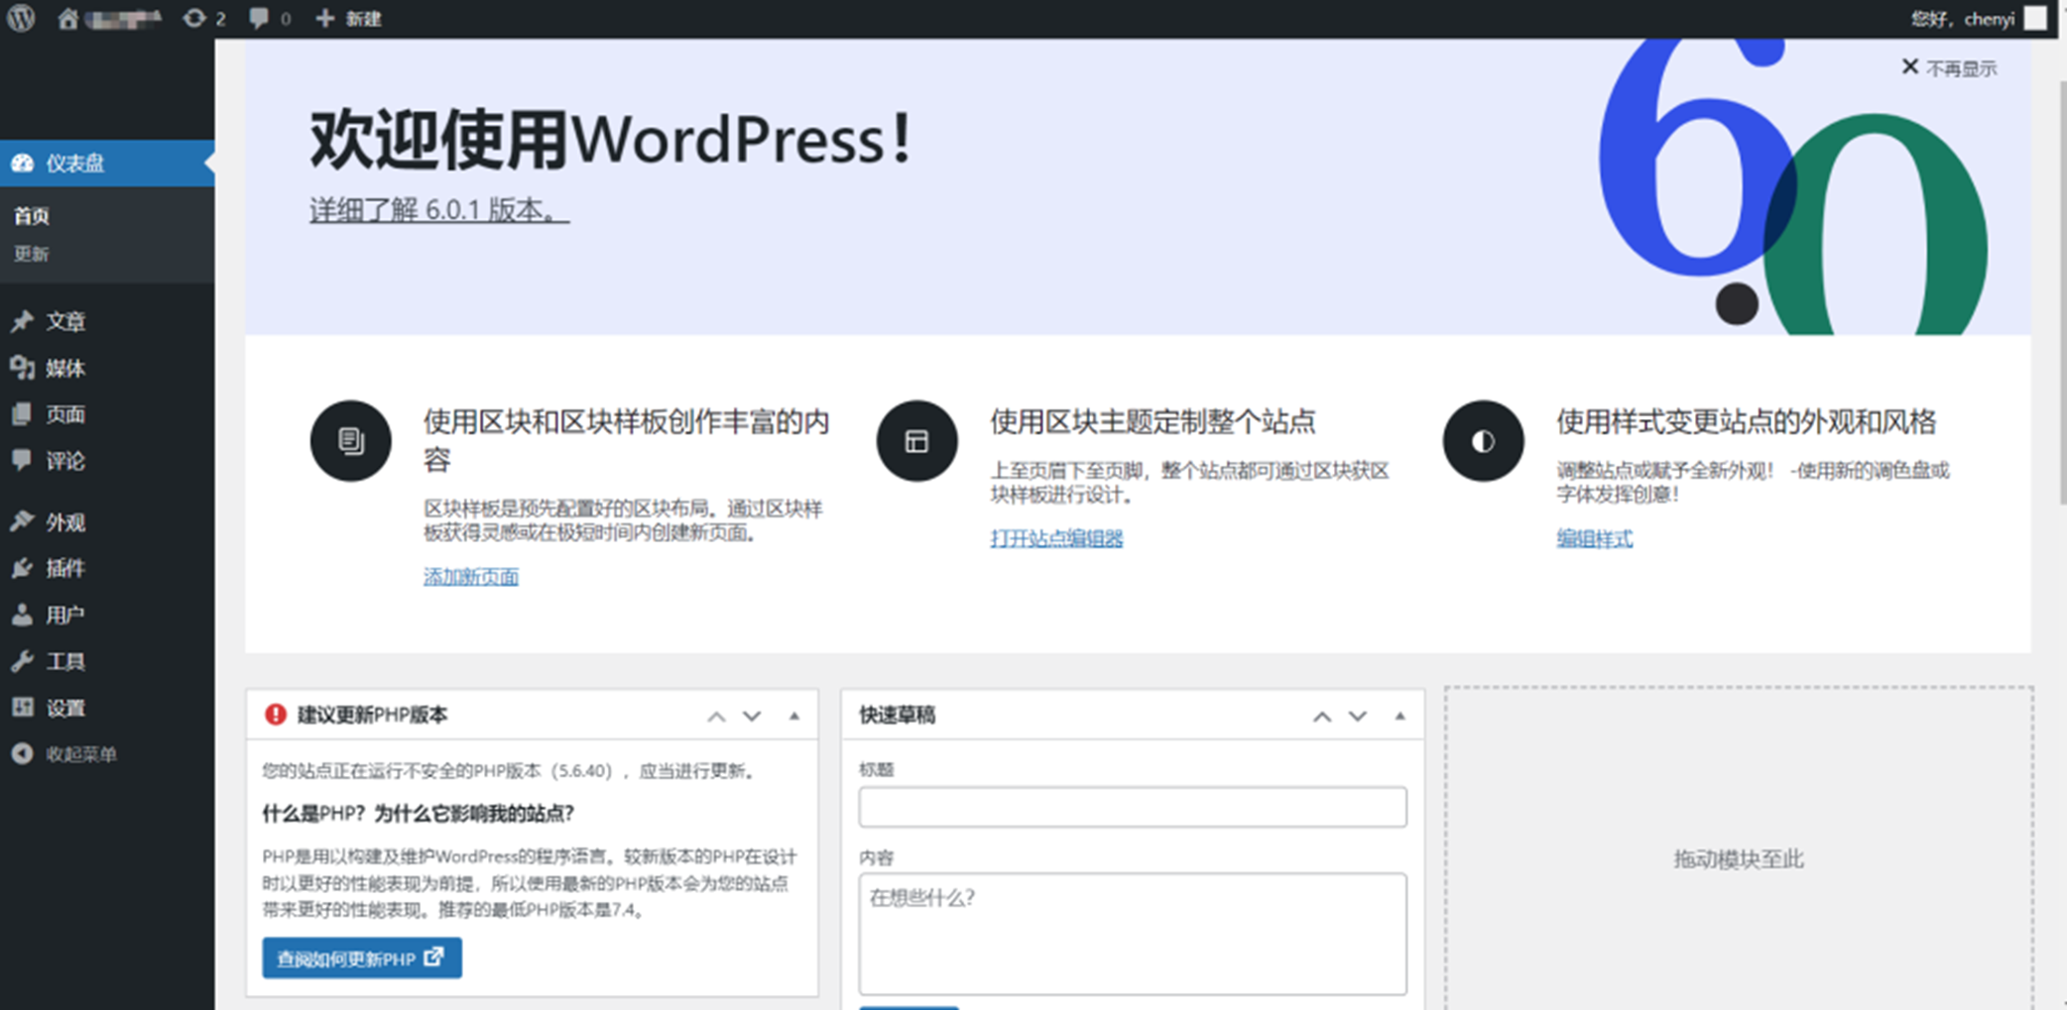
Task: Click the 快速草稿 标题 input field
Action: tap(1132, 807)
